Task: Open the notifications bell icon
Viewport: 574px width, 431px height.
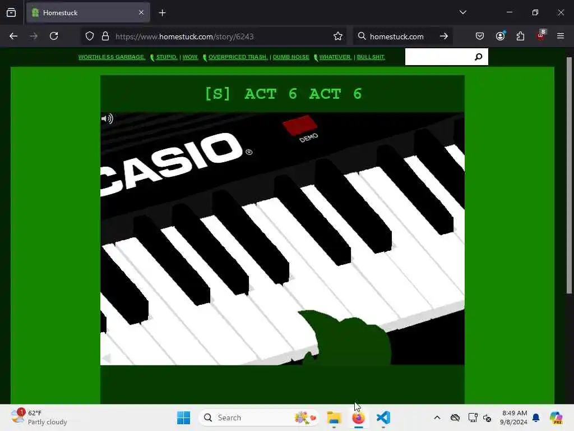Action: (536, 418)
